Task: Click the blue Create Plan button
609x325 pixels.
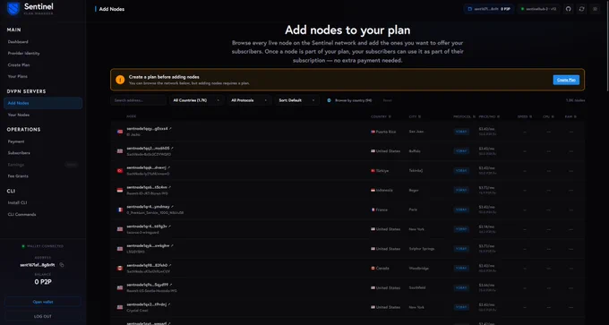Action: [566, 80]
